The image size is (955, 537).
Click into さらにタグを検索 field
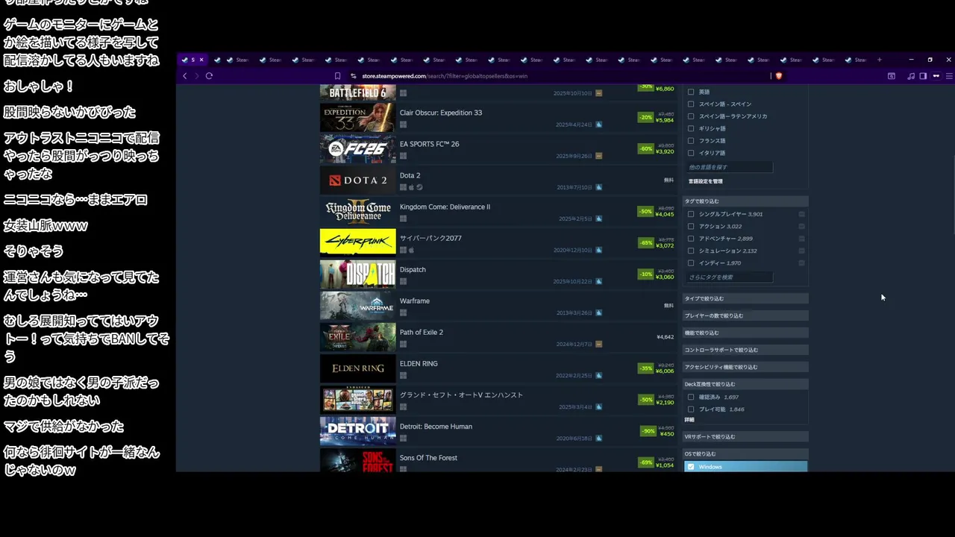point(729,277)
